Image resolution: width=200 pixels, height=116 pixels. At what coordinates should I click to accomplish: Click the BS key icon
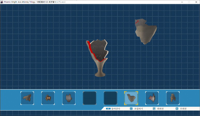[x=108, y=109]
